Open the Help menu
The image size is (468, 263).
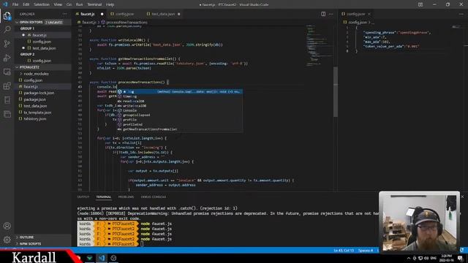110,4
